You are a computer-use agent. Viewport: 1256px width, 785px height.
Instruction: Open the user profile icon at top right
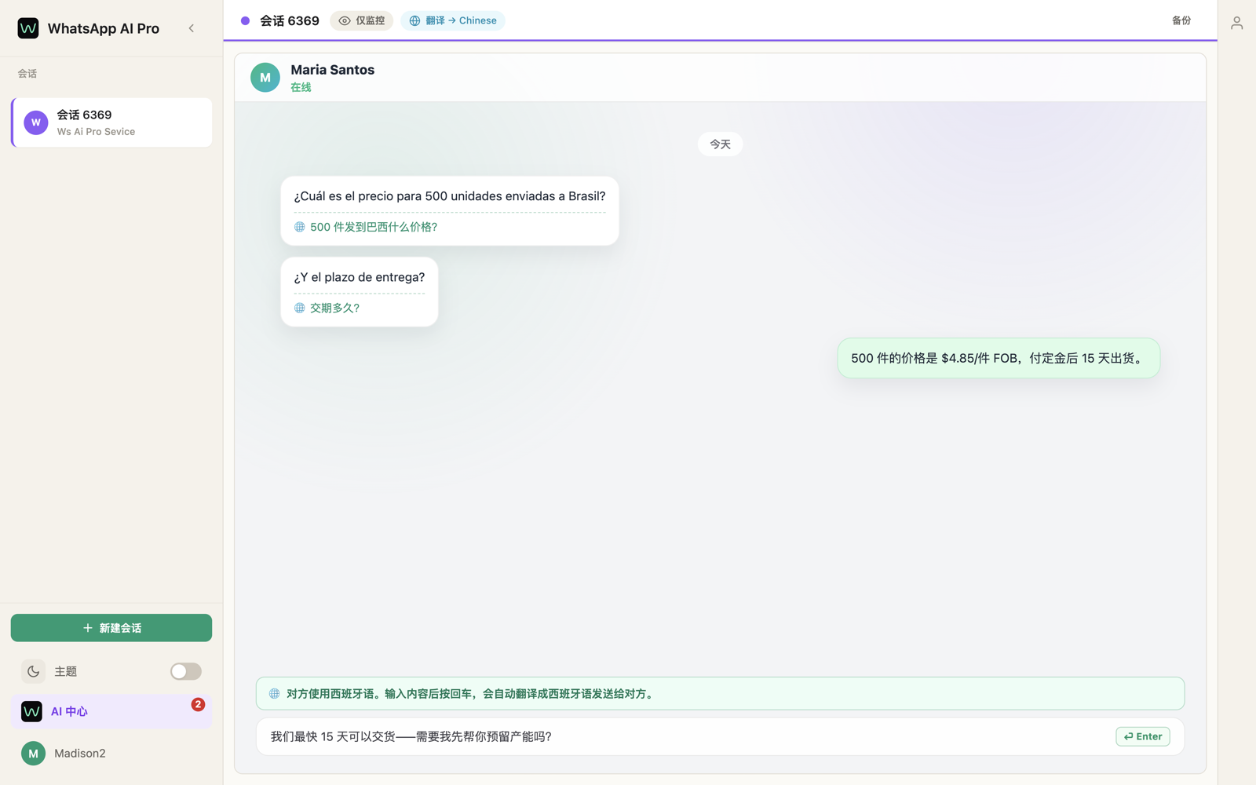[1237, 24]
